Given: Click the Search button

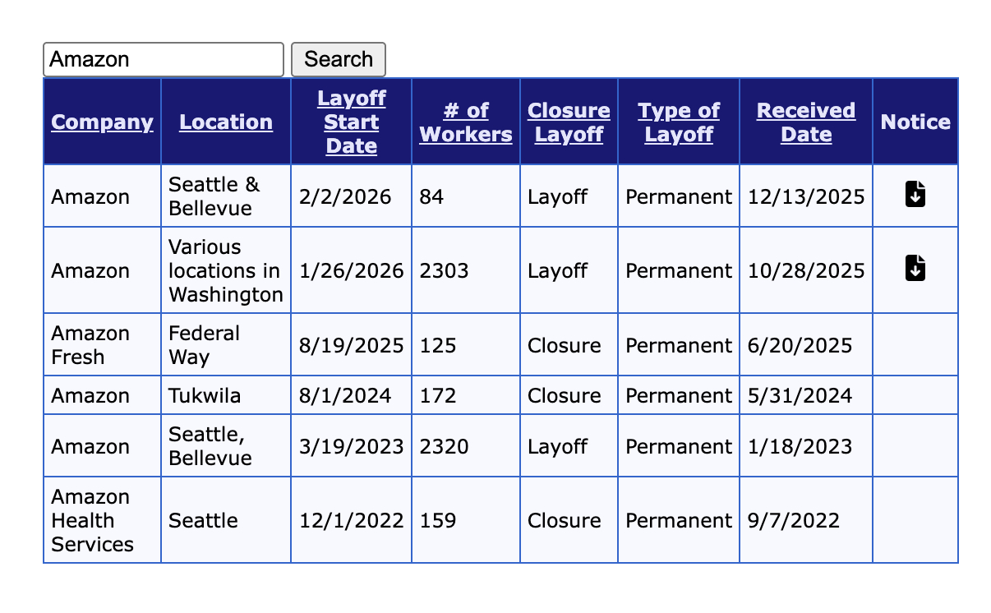Looking at the screenshot, I should pos(339,59).
